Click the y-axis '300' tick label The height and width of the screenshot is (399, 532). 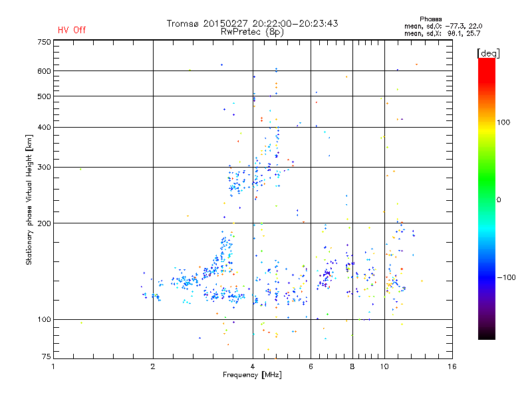tap(44, 168)
